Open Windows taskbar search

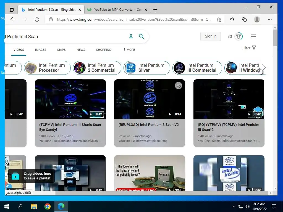click(20, 206)
